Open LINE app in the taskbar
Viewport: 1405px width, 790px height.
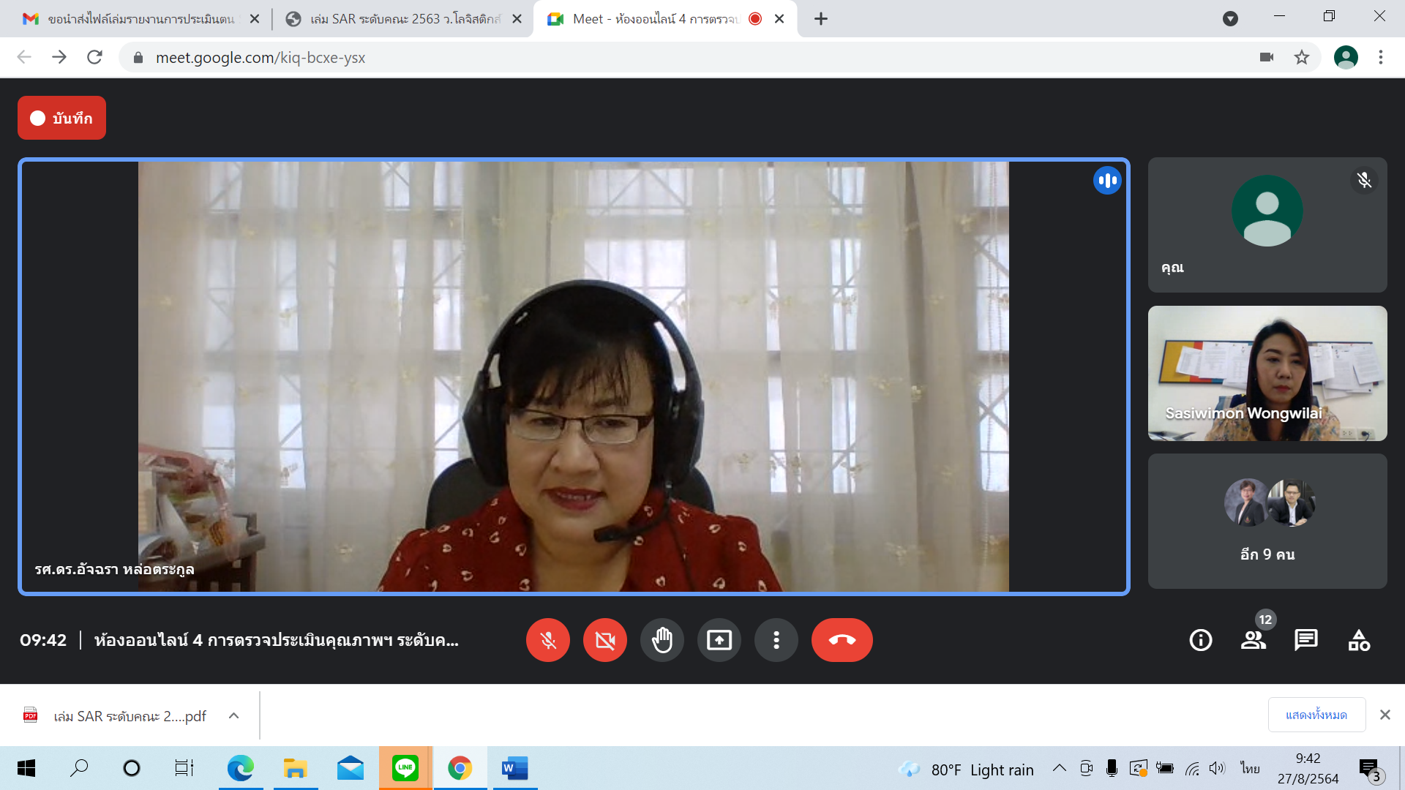point(405,768)
